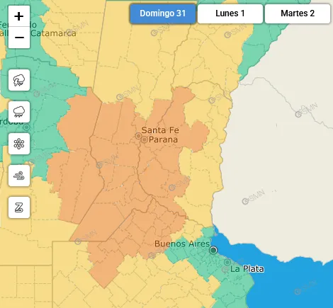
Task: Zoom out of the map
Action: (19, 38)
